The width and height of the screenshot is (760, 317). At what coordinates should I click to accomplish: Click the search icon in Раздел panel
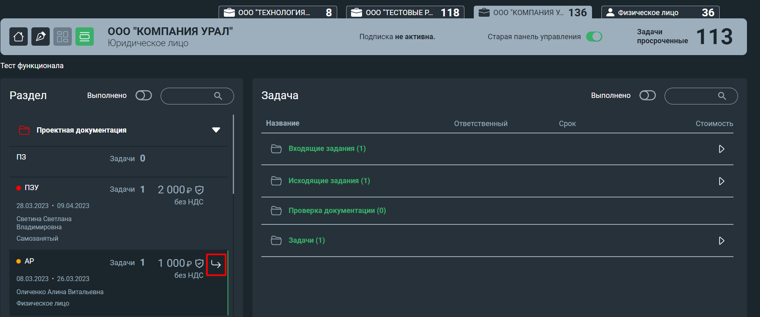point(218,96)
